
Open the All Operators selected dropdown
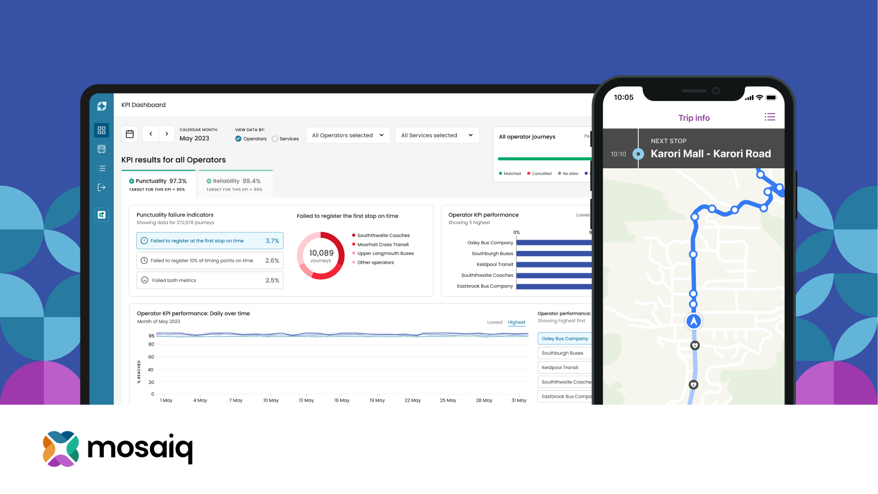[348, 135]
